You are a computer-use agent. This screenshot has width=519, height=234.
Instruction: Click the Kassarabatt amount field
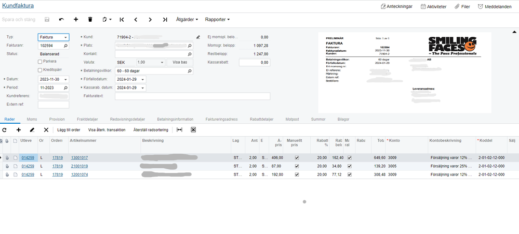[x=255, y=62]
